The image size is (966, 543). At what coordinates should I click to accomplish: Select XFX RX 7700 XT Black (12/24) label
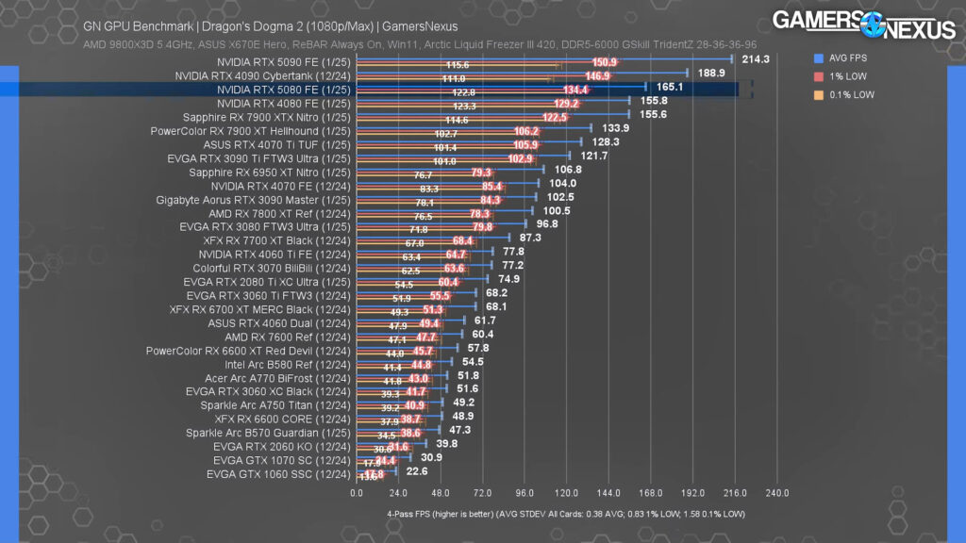(x=276, y=240)
